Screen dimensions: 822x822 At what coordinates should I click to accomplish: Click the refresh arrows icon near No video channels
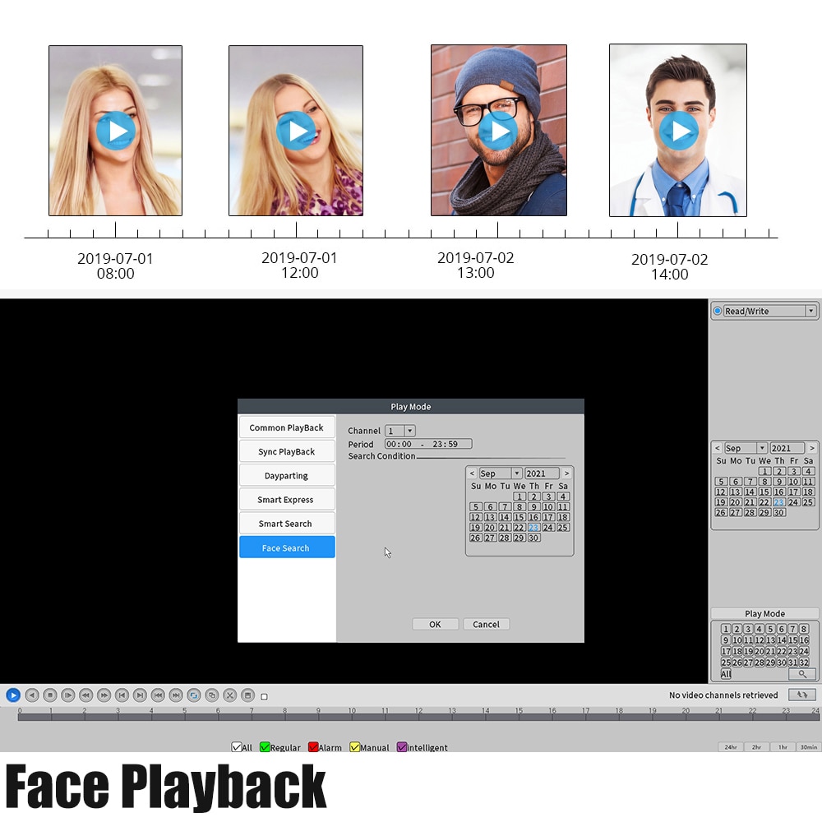coord(801,695)
